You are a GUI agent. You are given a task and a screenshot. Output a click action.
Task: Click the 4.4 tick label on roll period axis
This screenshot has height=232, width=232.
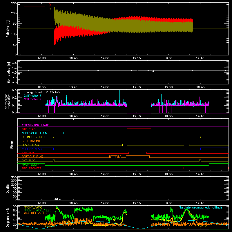point(14,63)
